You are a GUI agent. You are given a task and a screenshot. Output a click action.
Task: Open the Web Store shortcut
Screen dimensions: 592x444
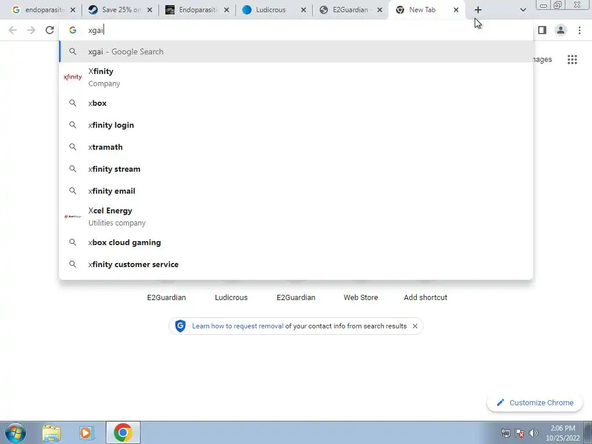[x=361, y=298]
